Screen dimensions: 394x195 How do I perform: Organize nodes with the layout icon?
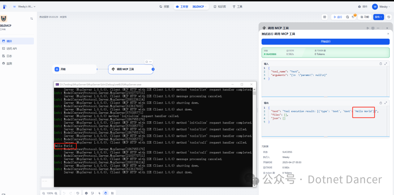click(112, 193)
